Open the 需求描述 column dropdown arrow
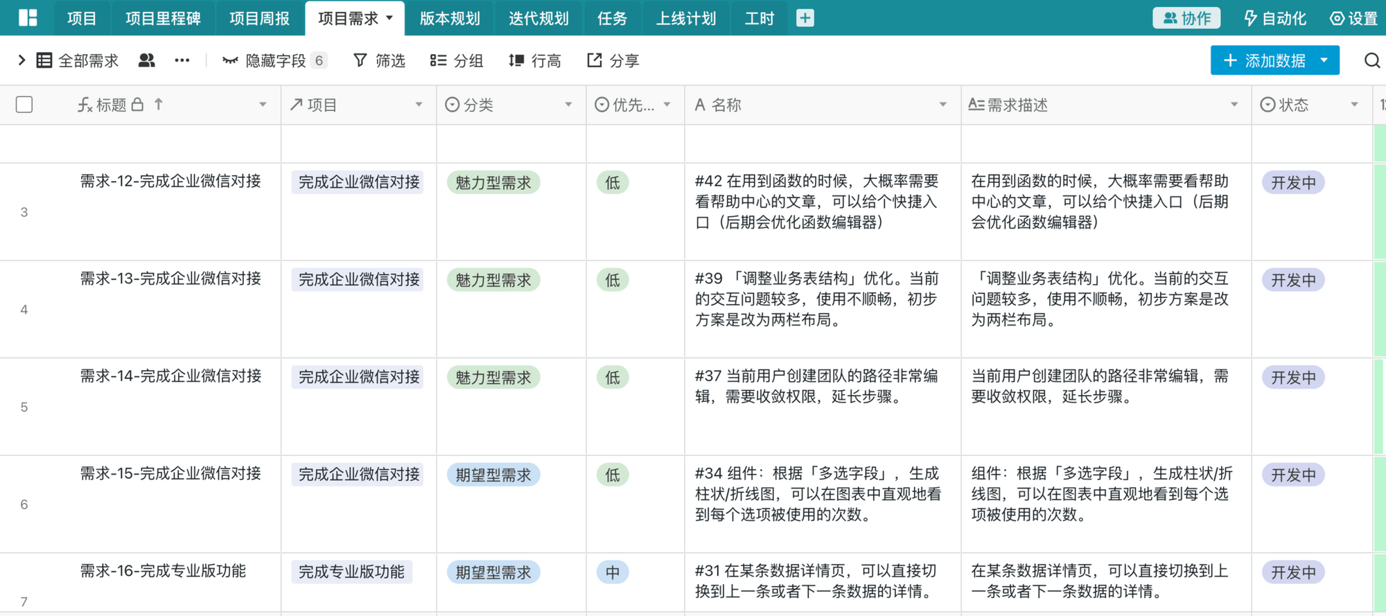 coord(1234,105)
